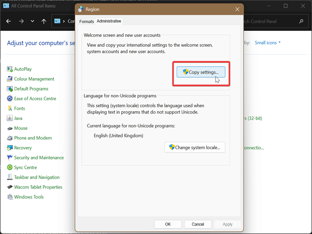This screenshot has height=234, width=312.
Task: Confirm with the OK button
Action: tap(168, 224)
